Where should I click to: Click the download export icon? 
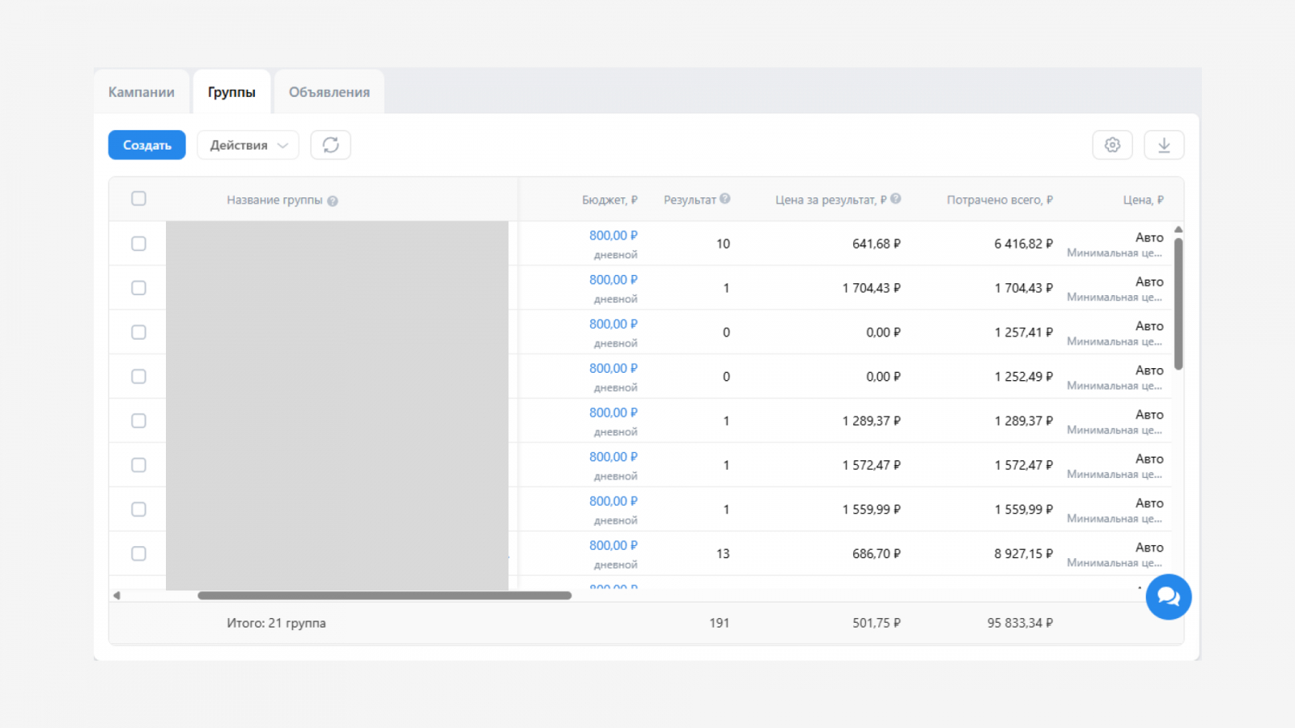pyautogui.click(x=1164, y=145)
